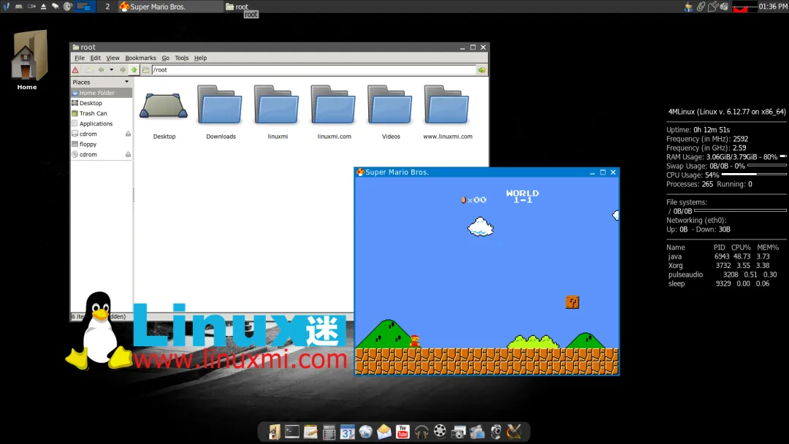Select the linuxmi folder
Viewport: 789px width, 444px height.
click(x=278, y=113)
